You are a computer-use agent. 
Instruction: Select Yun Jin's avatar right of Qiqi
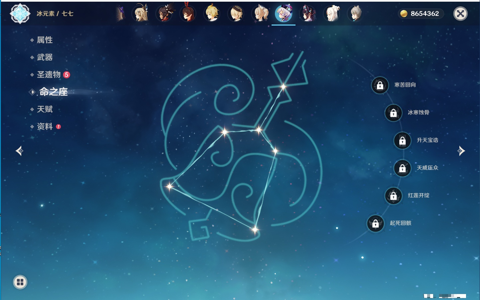coord(307,13)
